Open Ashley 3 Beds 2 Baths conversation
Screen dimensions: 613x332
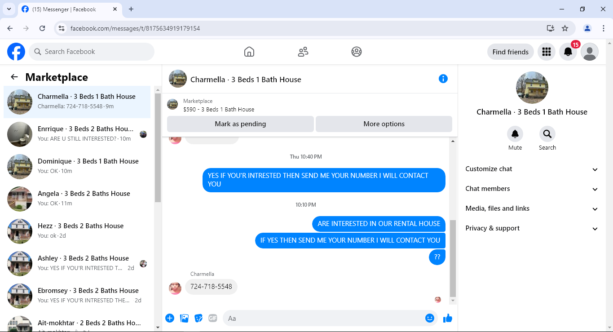click(x=77, y=264)
